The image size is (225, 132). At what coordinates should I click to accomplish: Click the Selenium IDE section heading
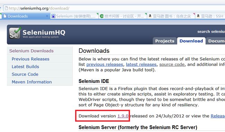(x=94, y=81)
